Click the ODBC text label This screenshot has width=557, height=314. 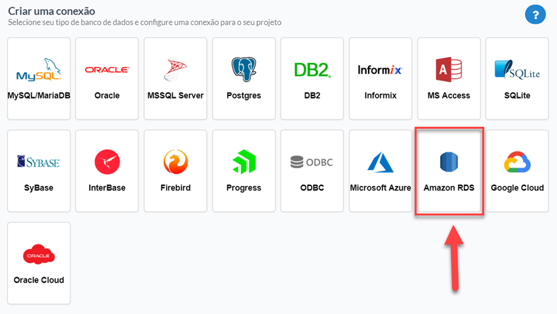click(312, 188)
